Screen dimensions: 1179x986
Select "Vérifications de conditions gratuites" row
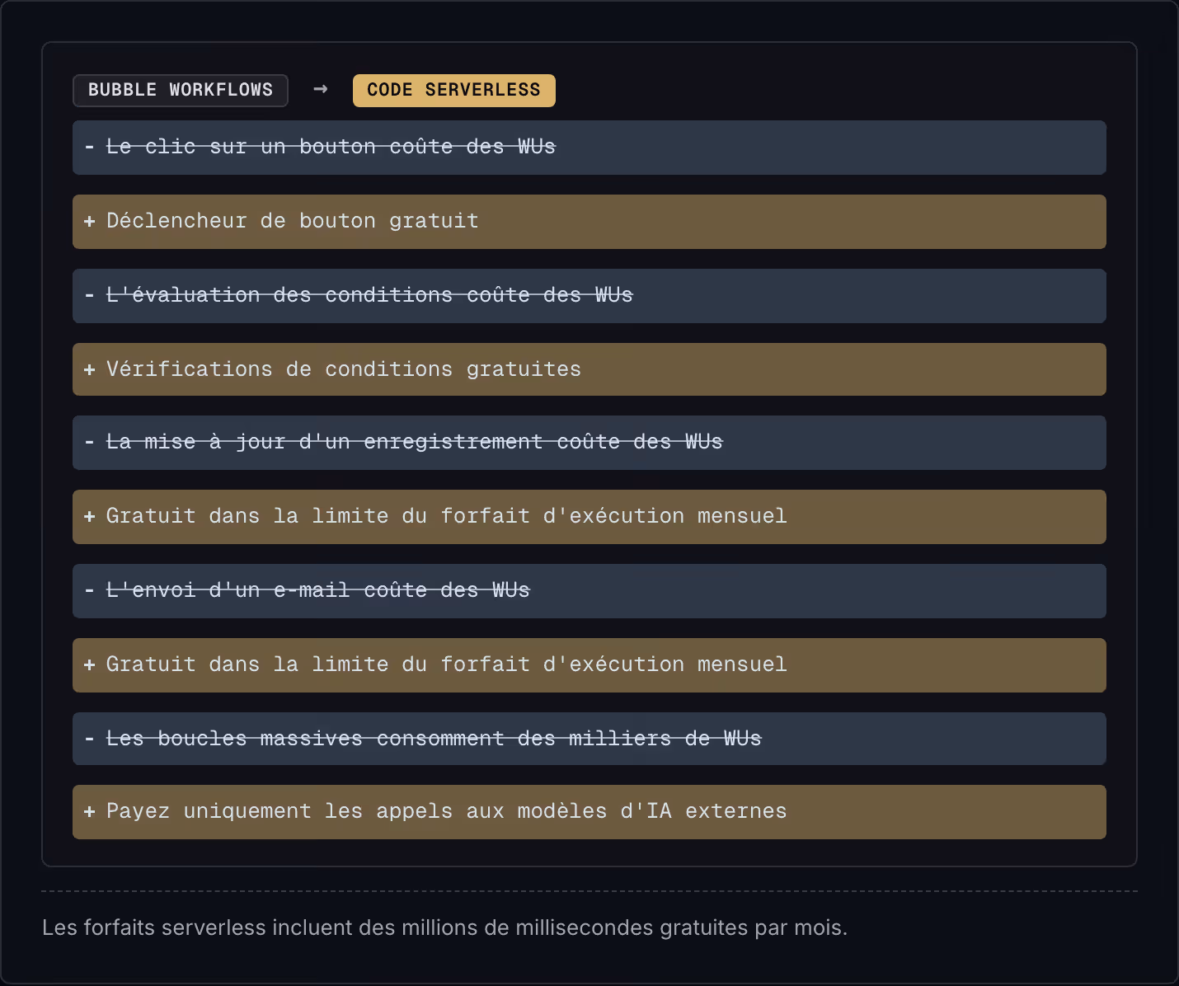[x=589, y=369]
